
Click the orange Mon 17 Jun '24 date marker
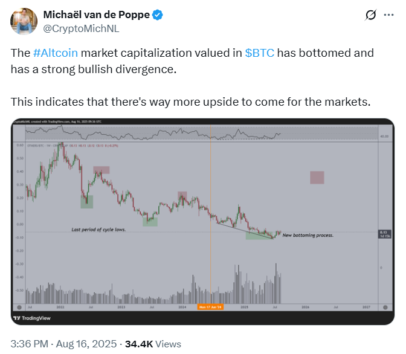[210, 307]
